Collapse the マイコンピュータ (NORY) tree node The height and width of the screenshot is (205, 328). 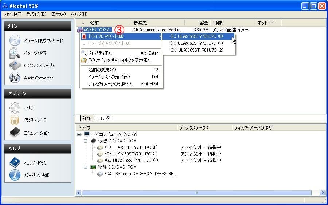click(x=79, y=134)
